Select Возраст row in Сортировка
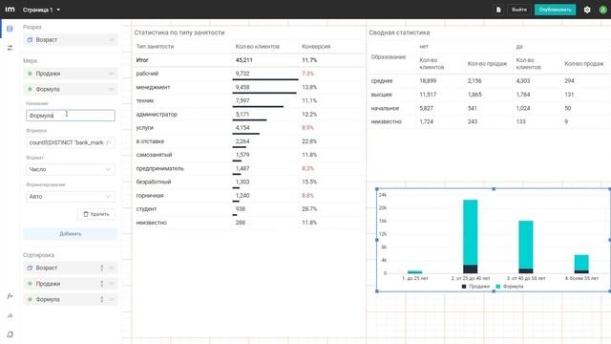 click(x=70, y=268)
